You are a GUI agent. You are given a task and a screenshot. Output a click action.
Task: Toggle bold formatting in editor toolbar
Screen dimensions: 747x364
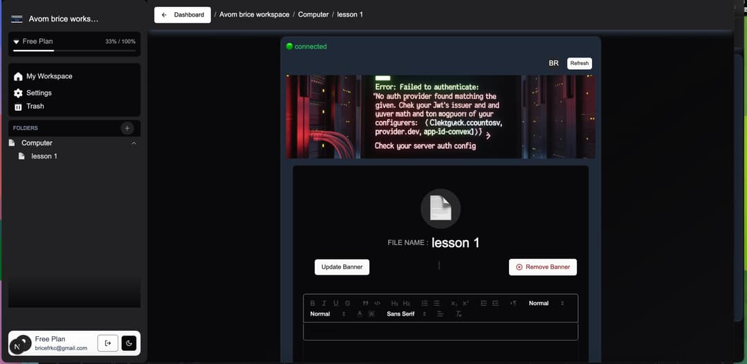[x=313, y=303]
